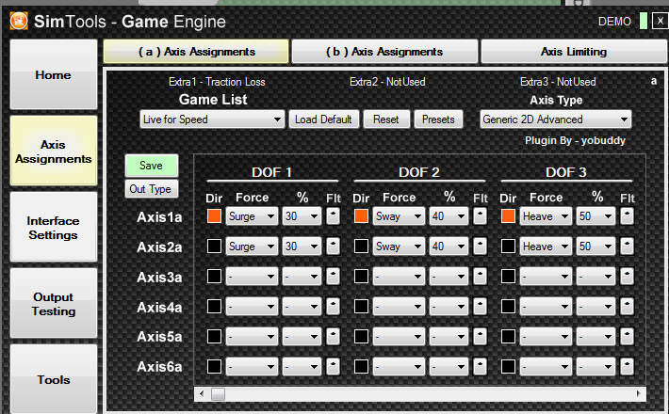This screenshot has width=669, height=414.
Task: Open the Game List dropdown
Action: pos(212,119)
